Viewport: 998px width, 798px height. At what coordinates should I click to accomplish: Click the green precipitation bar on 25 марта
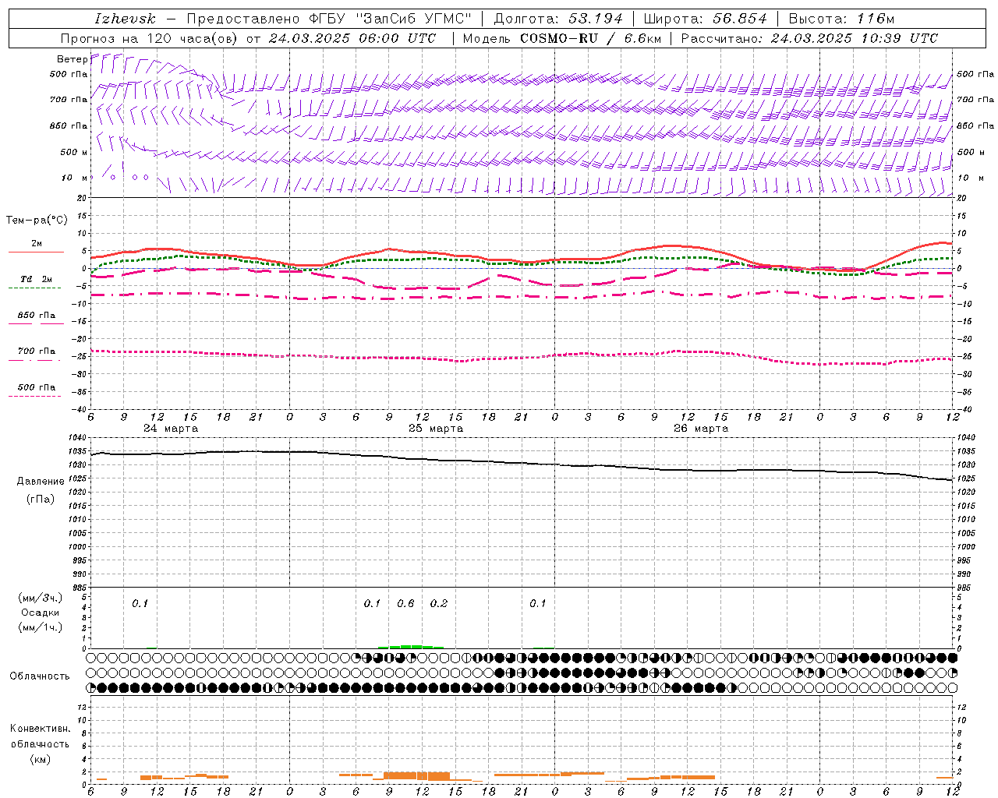[x=411, y=646]
